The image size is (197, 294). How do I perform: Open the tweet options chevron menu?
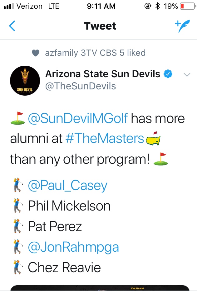pos(187,75)
